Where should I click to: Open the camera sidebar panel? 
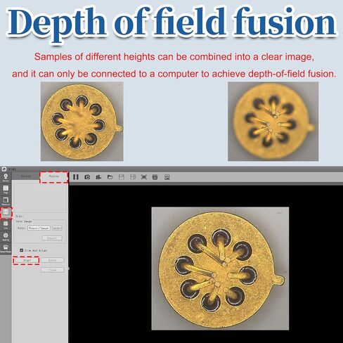point(6,178)
